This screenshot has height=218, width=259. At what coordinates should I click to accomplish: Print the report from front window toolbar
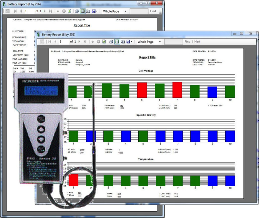[111, 42]
